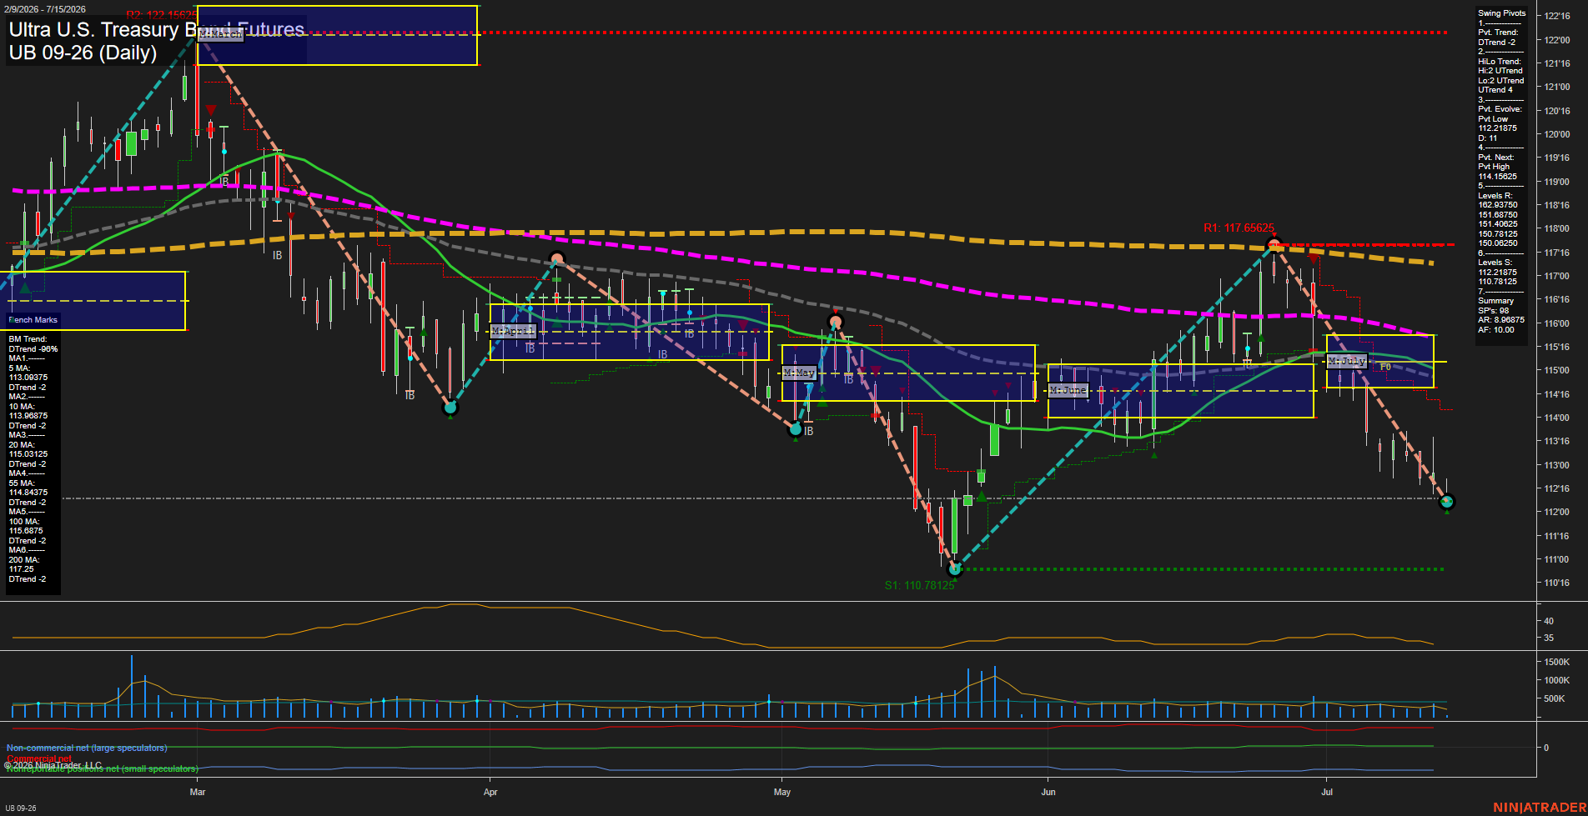
Task: Click the Levels S 110.78125 value
Action: (x=1497, y=282)
